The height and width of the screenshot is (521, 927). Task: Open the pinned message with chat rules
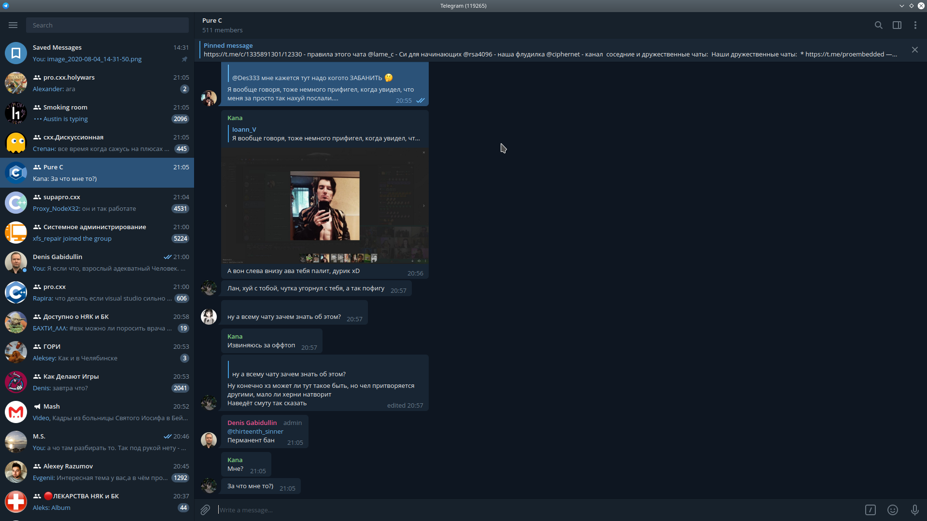[x=550, y=50]
